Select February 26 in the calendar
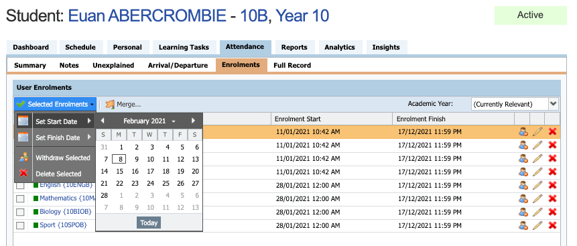Viewport: 577px width, 246px height. (180, 184)
